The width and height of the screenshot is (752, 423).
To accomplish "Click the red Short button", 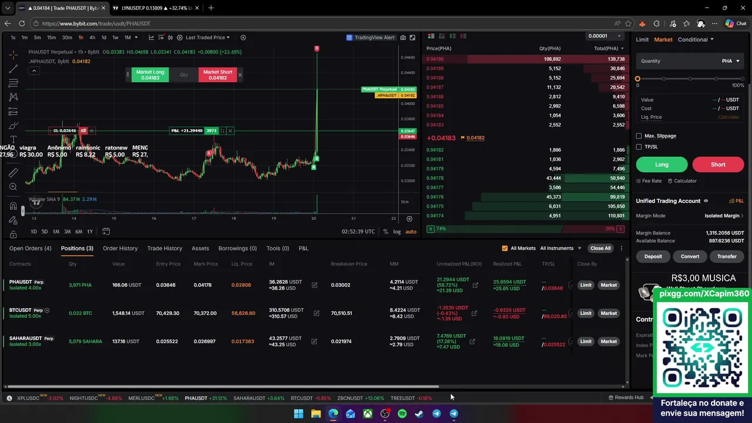I will 718,164.
